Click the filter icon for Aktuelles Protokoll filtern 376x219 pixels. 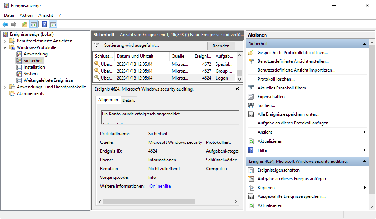point(251,88)
